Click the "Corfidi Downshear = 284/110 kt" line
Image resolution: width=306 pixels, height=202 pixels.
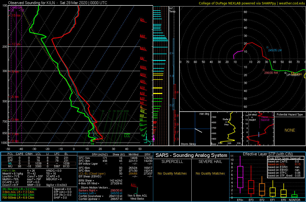pyautogui.click(x=100, y=196)
